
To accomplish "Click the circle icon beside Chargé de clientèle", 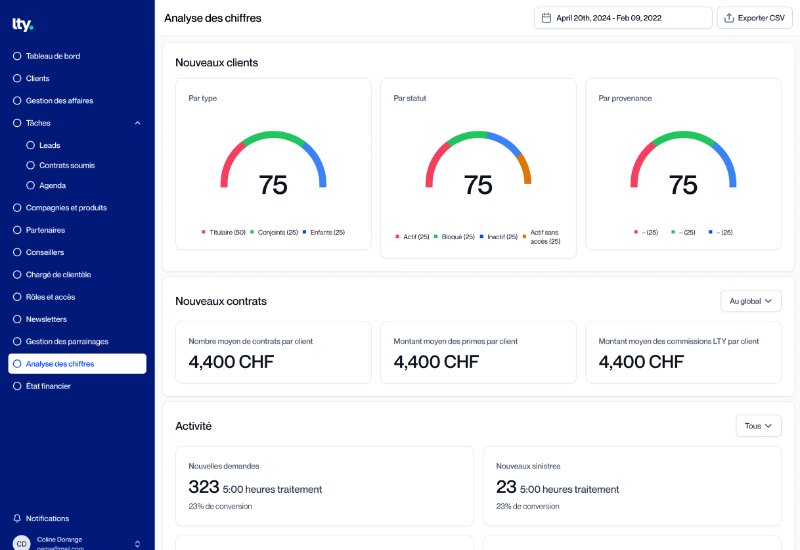I will click(17, 275).
